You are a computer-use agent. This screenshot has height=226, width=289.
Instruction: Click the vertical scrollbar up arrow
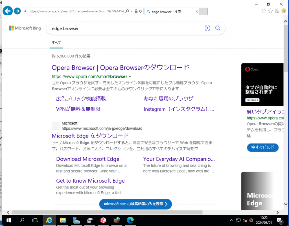286,21
